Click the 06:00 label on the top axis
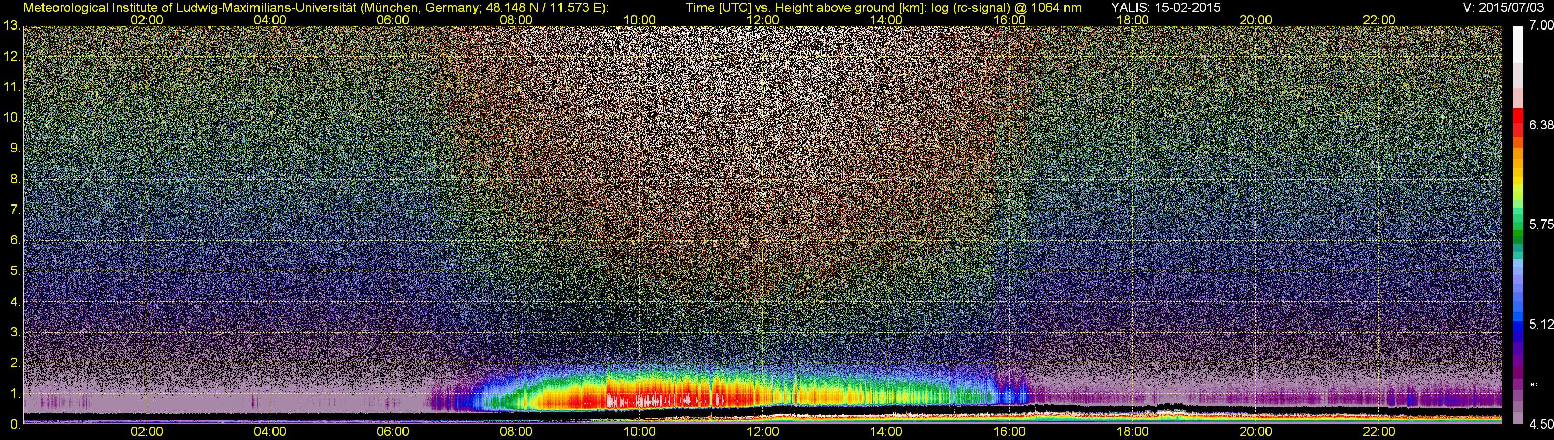1554x440 pixels. [x=393, y=20]
